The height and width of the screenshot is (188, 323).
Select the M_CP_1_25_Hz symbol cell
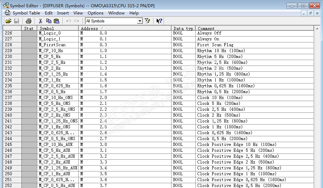pos(58,74)
